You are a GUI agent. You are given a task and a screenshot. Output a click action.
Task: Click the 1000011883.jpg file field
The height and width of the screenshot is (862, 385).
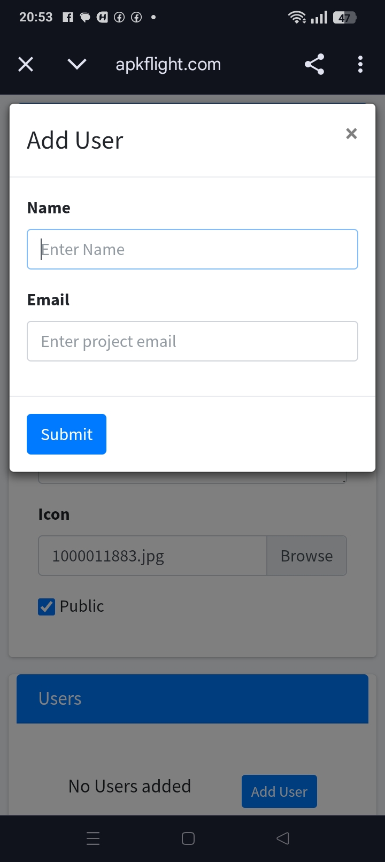(152, 556)
